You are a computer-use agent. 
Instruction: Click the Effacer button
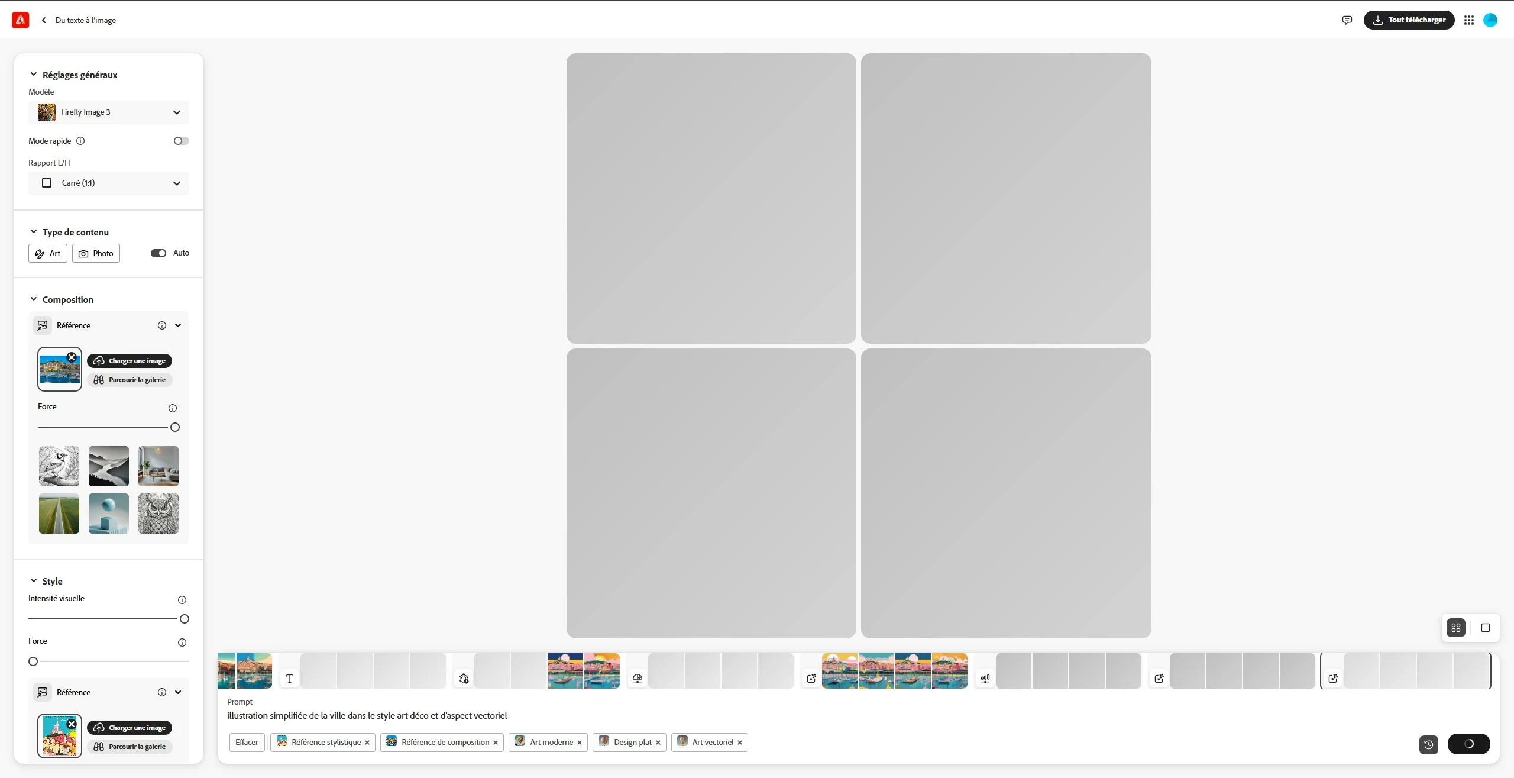(247, 742)
